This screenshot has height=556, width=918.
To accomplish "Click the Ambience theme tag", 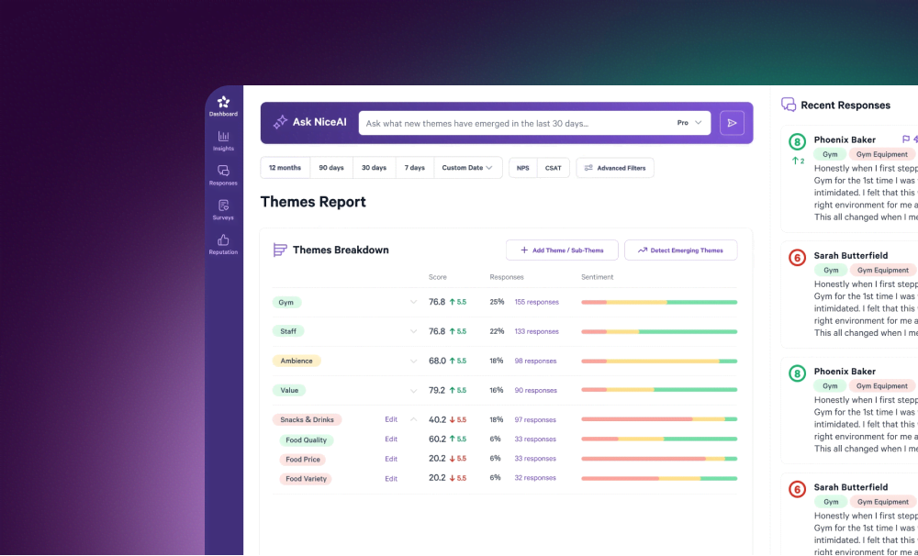I will (297, 361).
